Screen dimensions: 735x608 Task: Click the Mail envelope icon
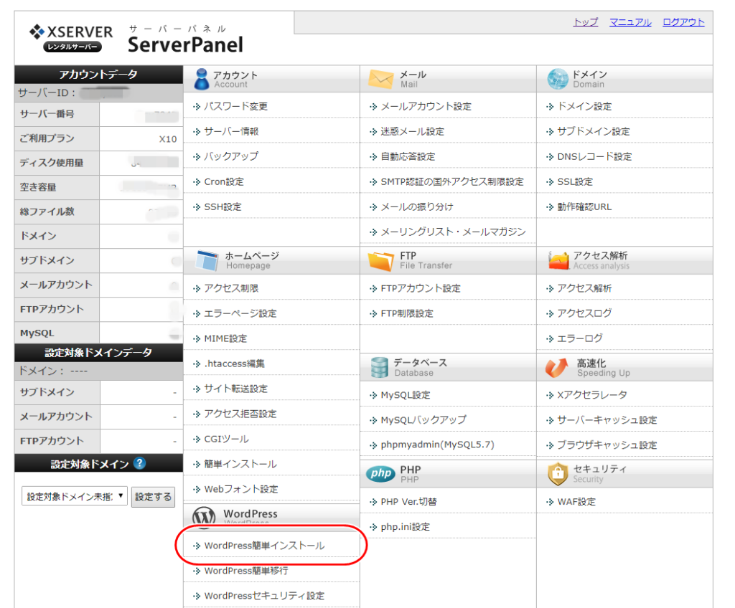tap(380, 79)
